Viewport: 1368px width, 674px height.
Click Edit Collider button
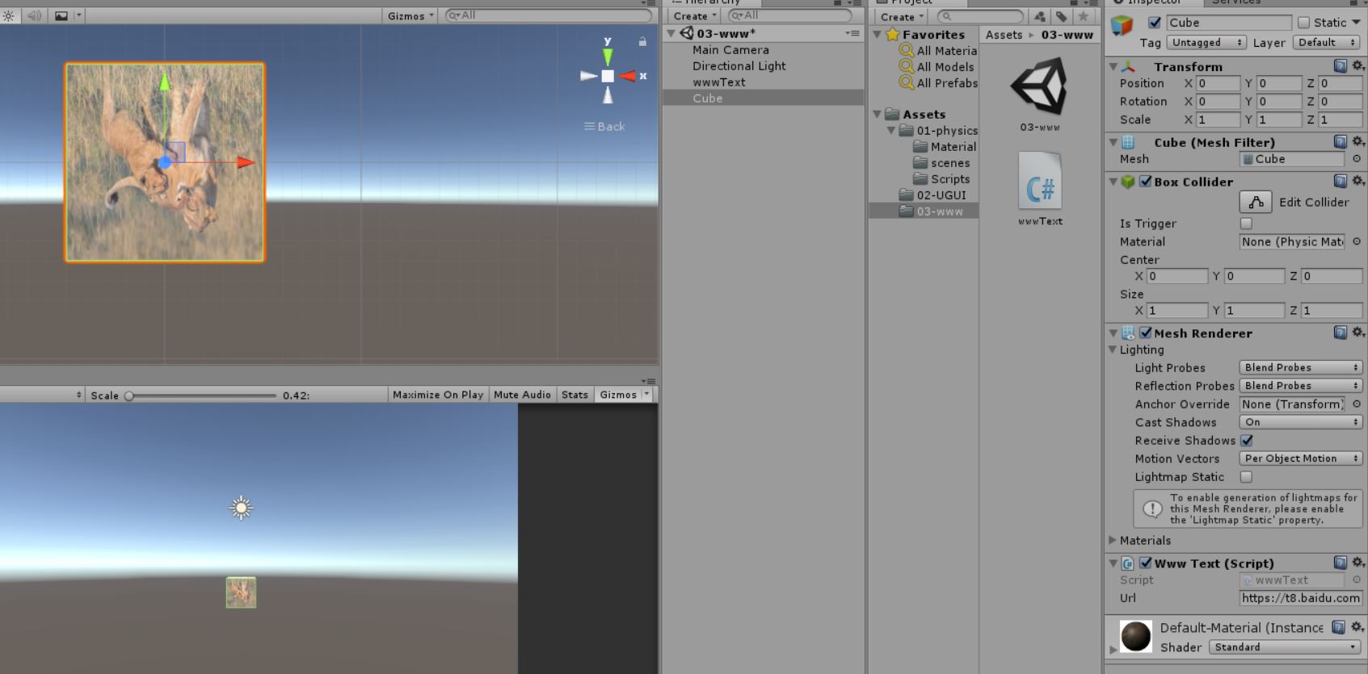(x=1256, y=202)
